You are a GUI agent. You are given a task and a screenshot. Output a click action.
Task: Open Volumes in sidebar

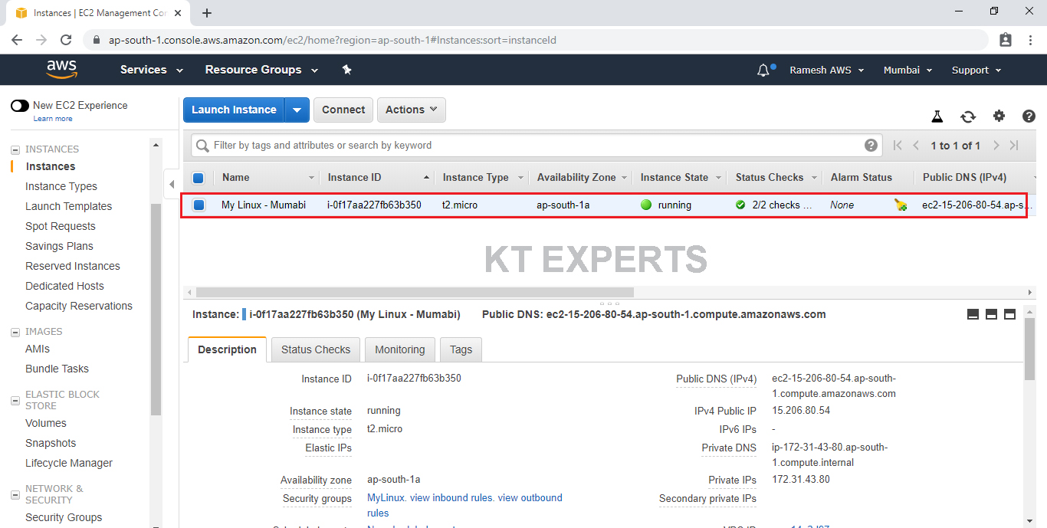pos(46,423)
